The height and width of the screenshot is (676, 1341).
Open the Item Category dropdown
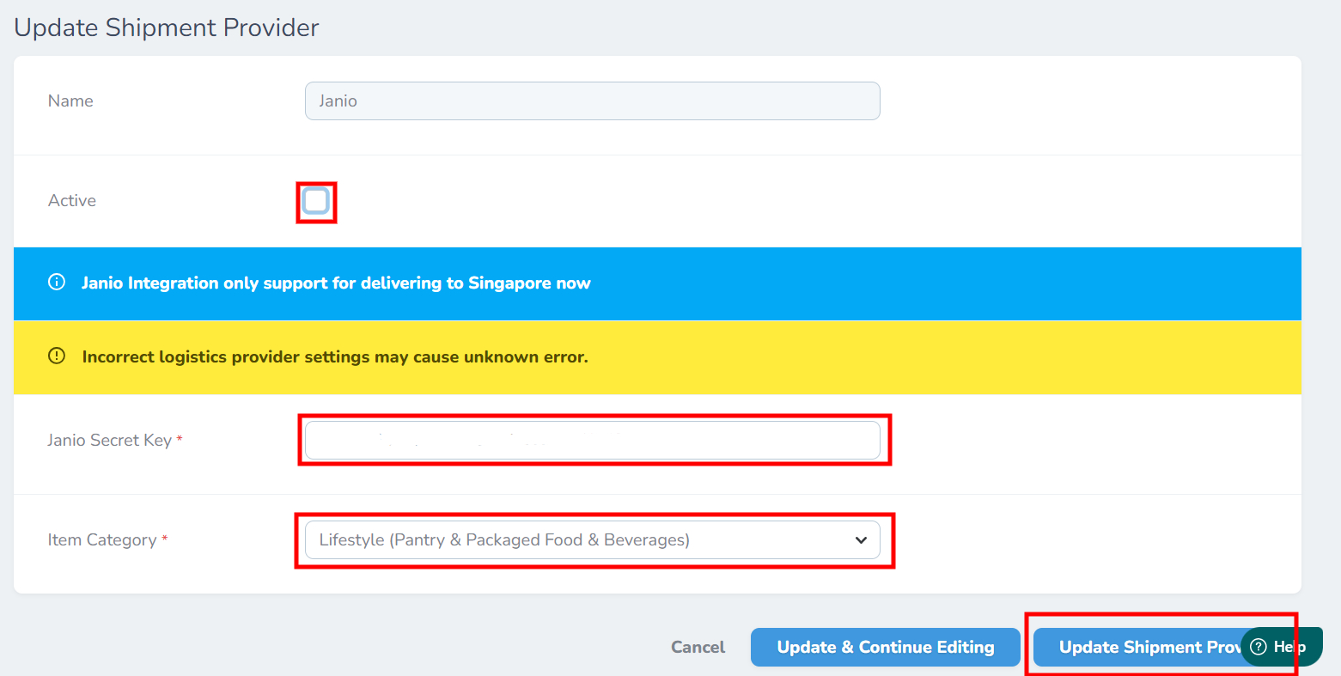[x=592, y=539]
